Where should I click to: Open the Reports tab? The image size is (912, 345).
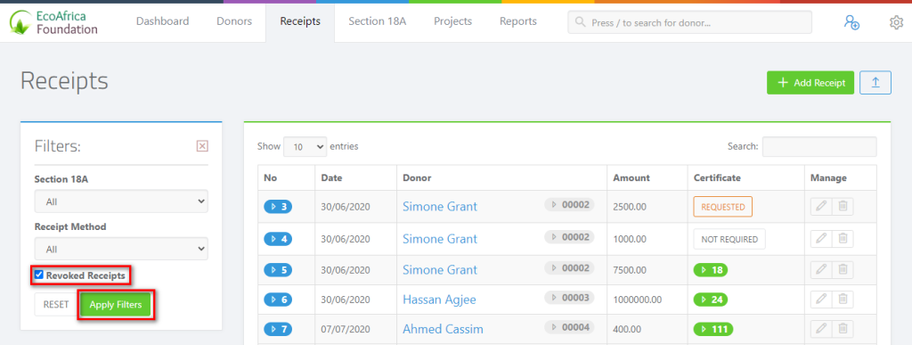[517, 21]
